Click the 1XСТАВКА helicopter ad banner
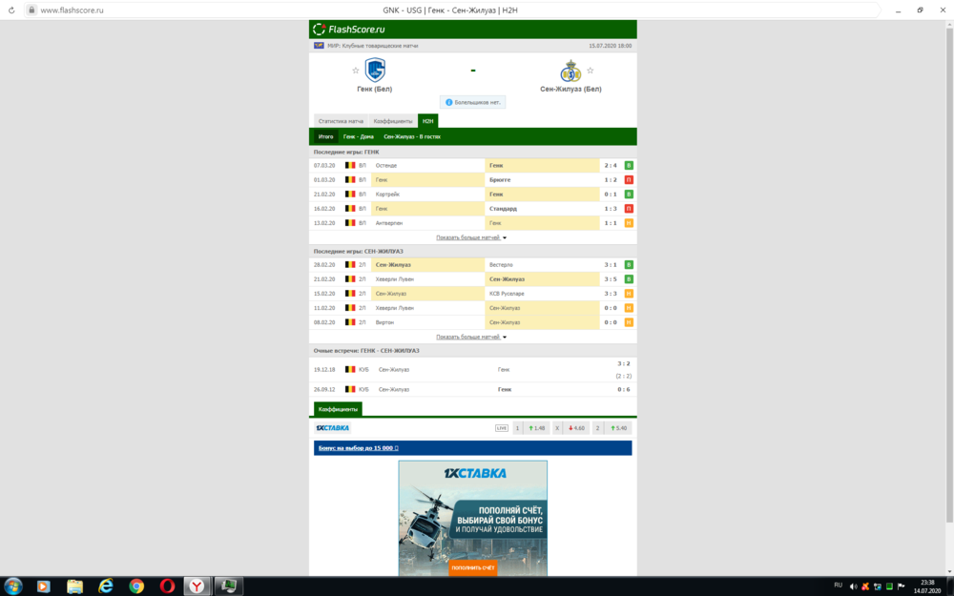The height and width of the screenshot is (596, 954). (473, 518)
